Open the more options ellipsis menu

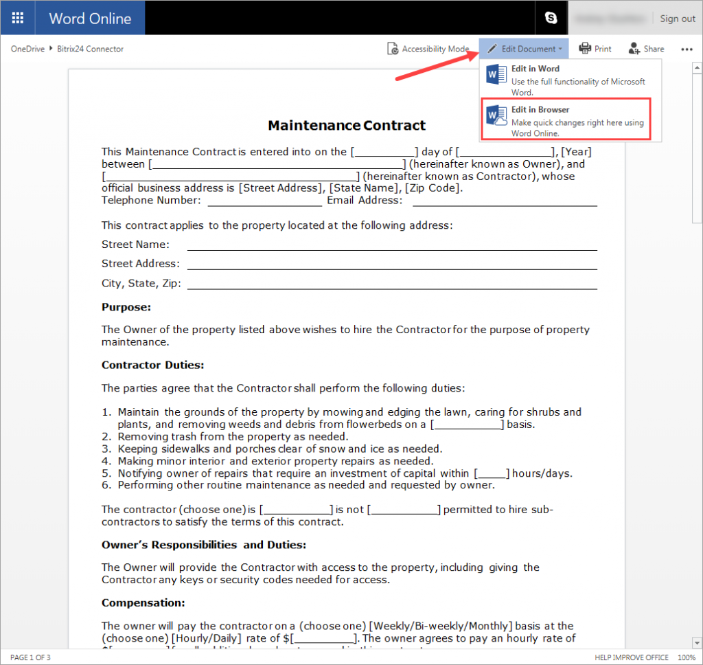tap(687, 49)
